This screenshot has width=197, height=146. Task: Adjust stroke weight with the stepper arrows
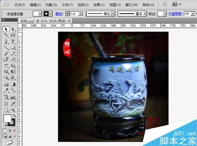[68, 14]
